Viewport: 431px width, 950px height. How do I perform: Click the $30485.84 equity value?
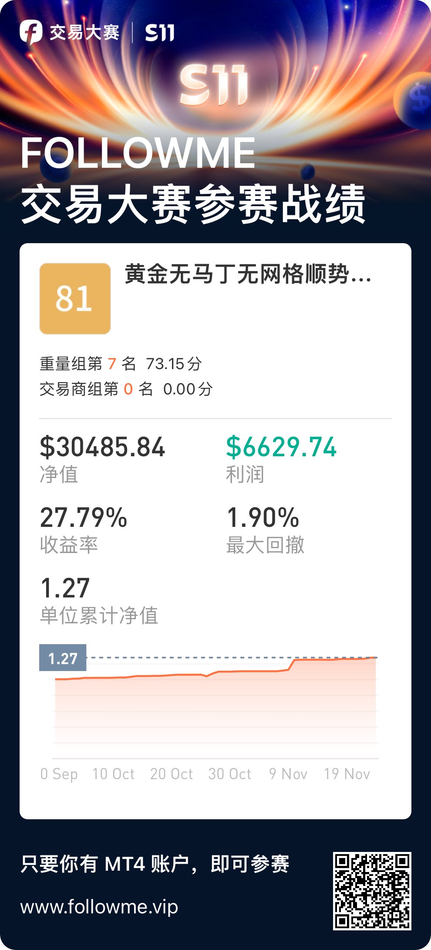(x=103, y=447)
